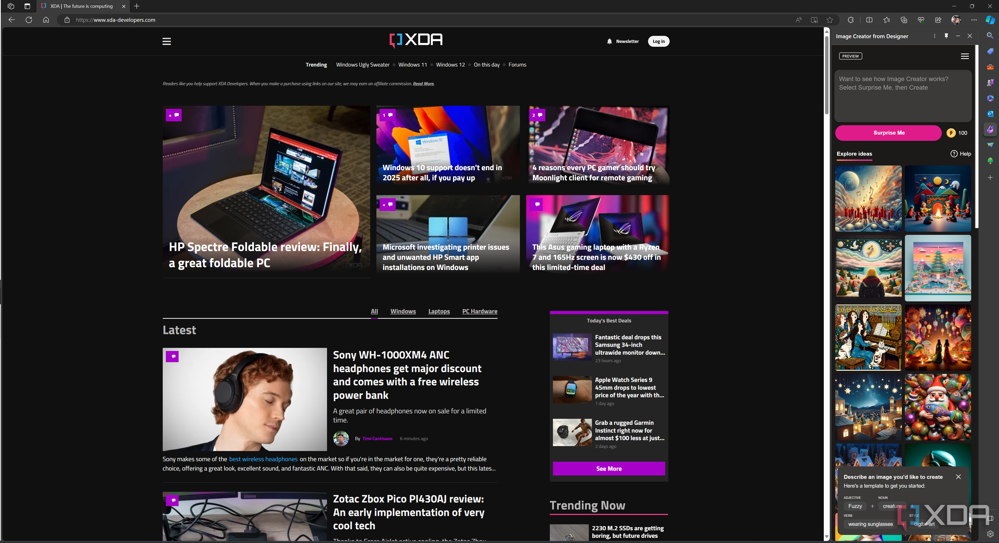Click the Log in button
999x543 pixels.
[658, 42]
